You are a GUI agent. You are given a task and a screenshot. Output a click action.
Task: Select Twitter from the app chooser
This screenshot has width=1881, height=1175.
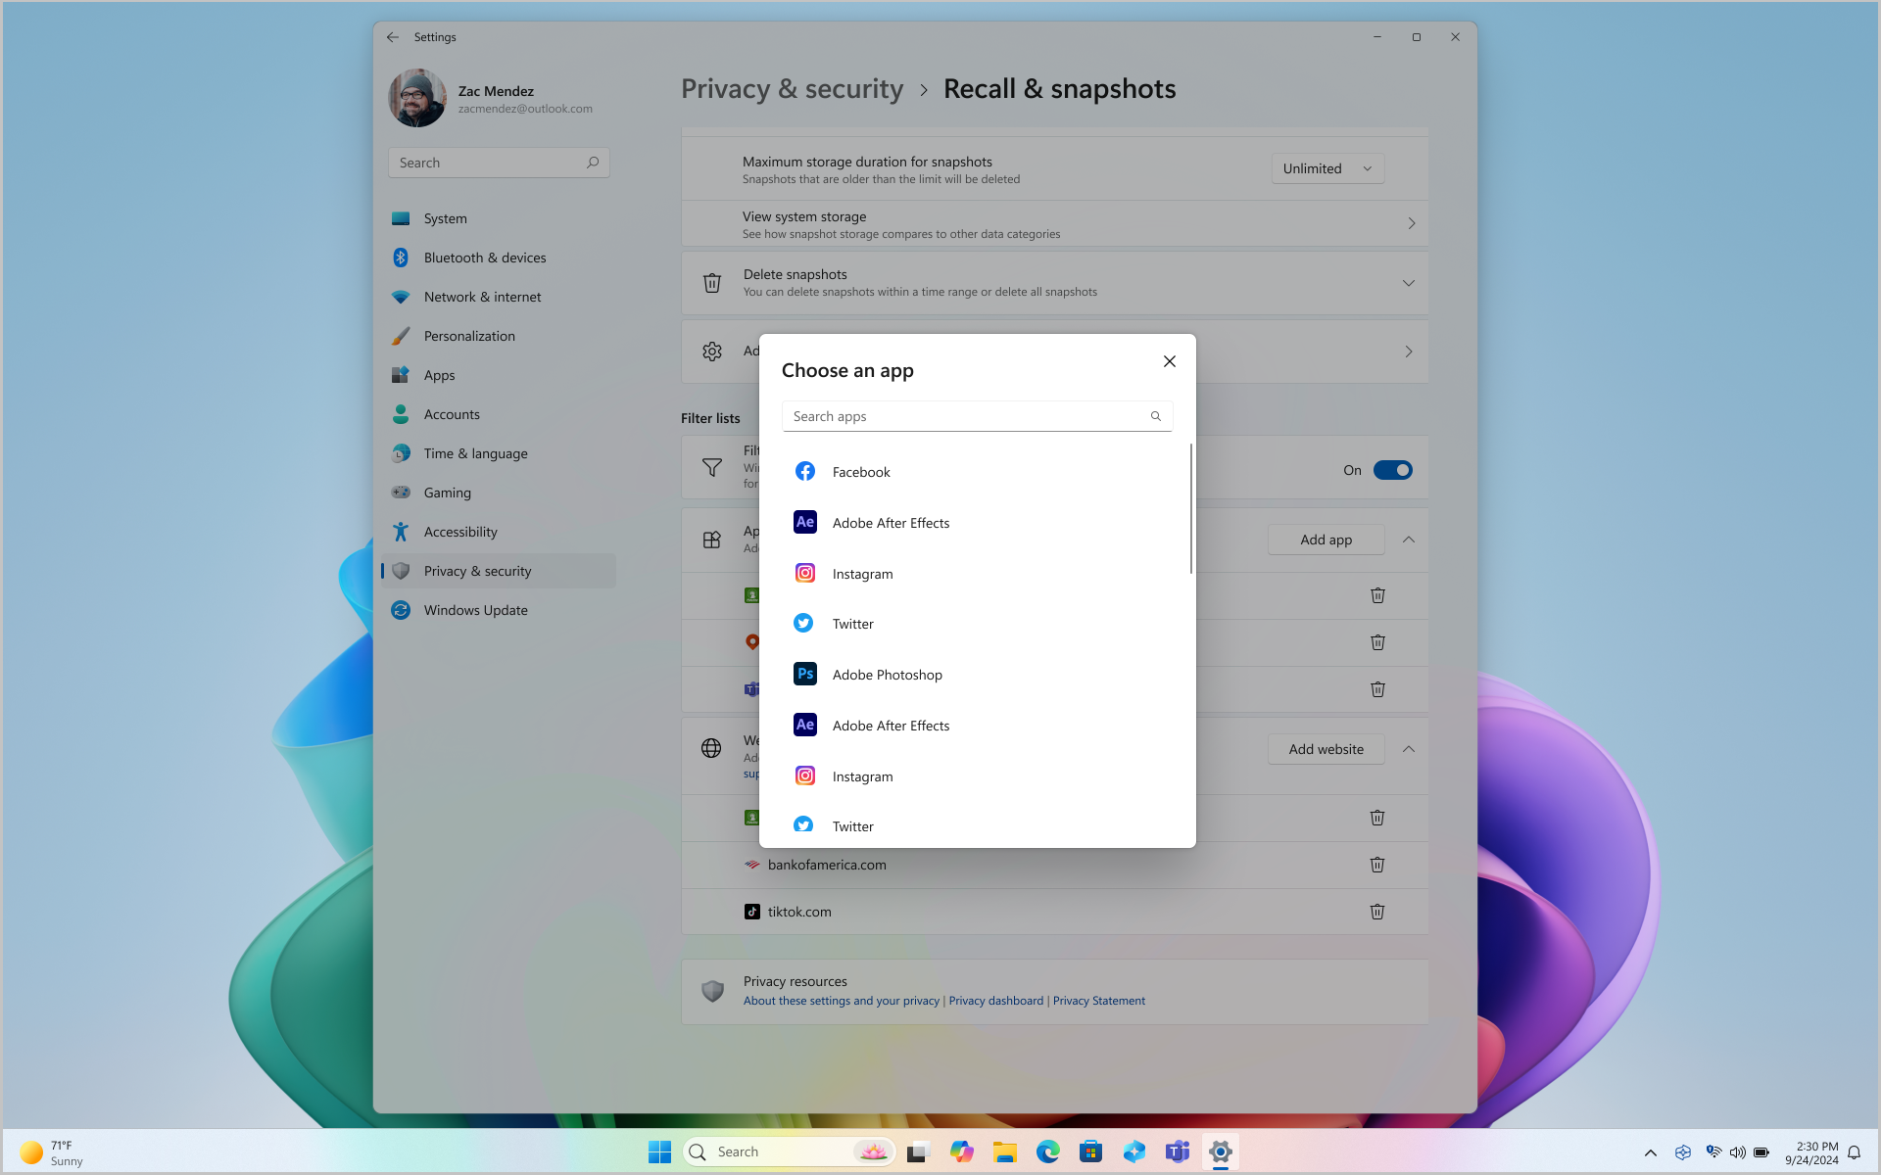point(851,623)
